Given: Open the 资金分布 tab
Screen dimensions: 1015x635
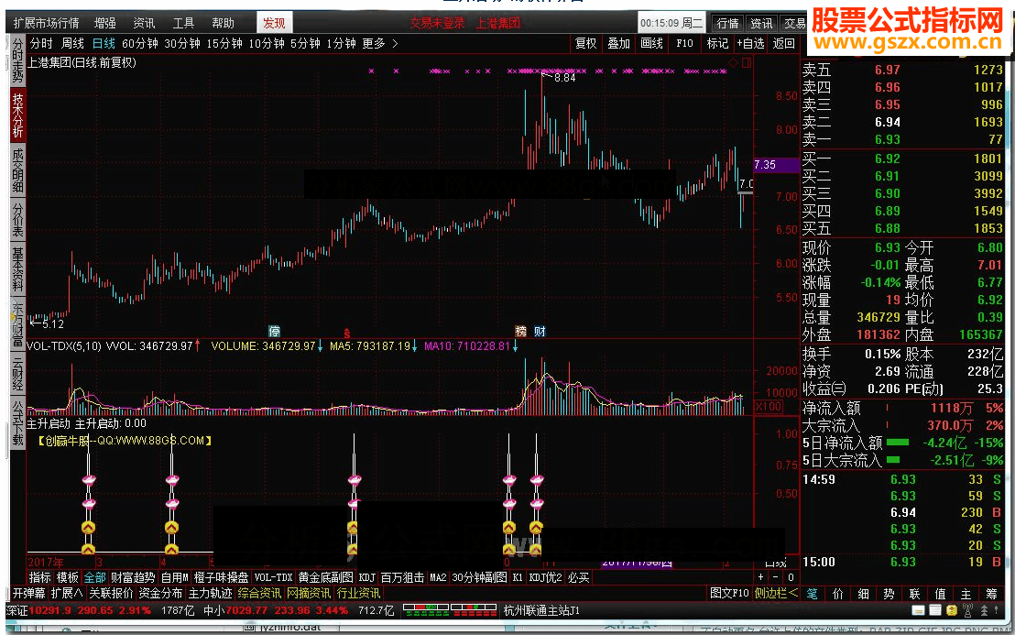Looking at the screenshot, I should coord(160,593).
